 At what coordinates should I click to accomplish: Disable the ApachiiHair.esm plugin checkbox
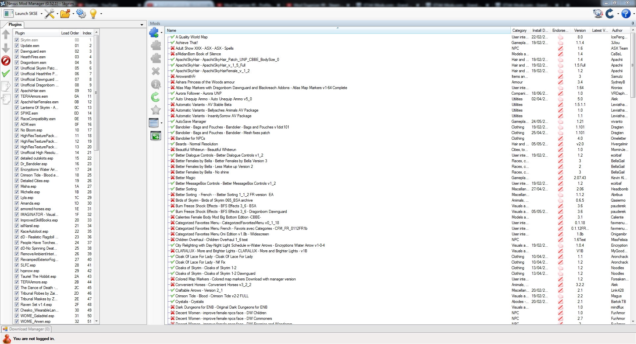pyautogui.click(x=17, y=91)
